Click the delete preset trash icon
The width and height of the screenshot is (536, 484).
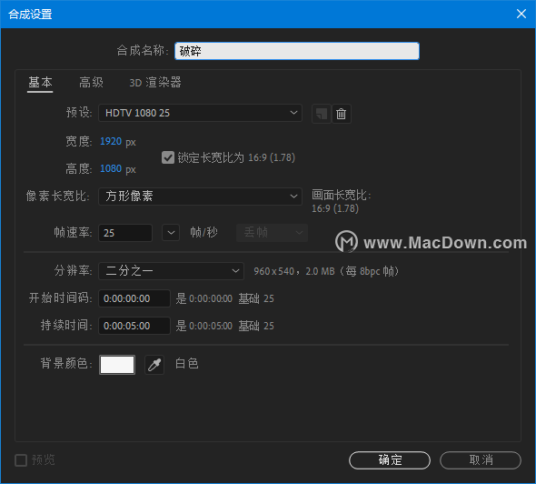point(342,114)
